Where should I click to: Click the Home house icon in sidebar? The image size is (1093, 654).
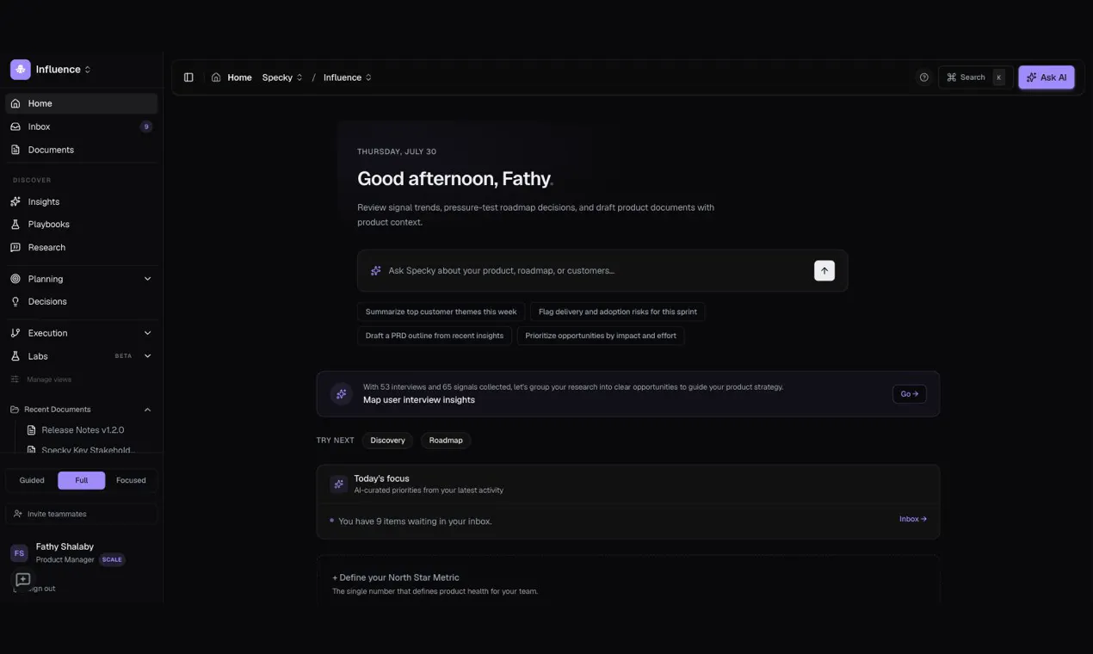15,103
